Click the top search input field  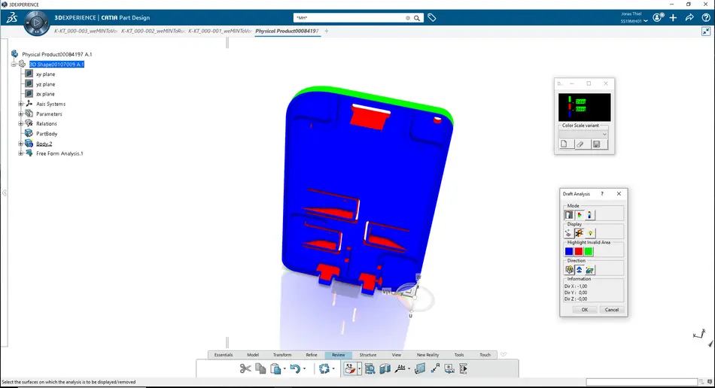pyautogui.click(x=350, y=17)
